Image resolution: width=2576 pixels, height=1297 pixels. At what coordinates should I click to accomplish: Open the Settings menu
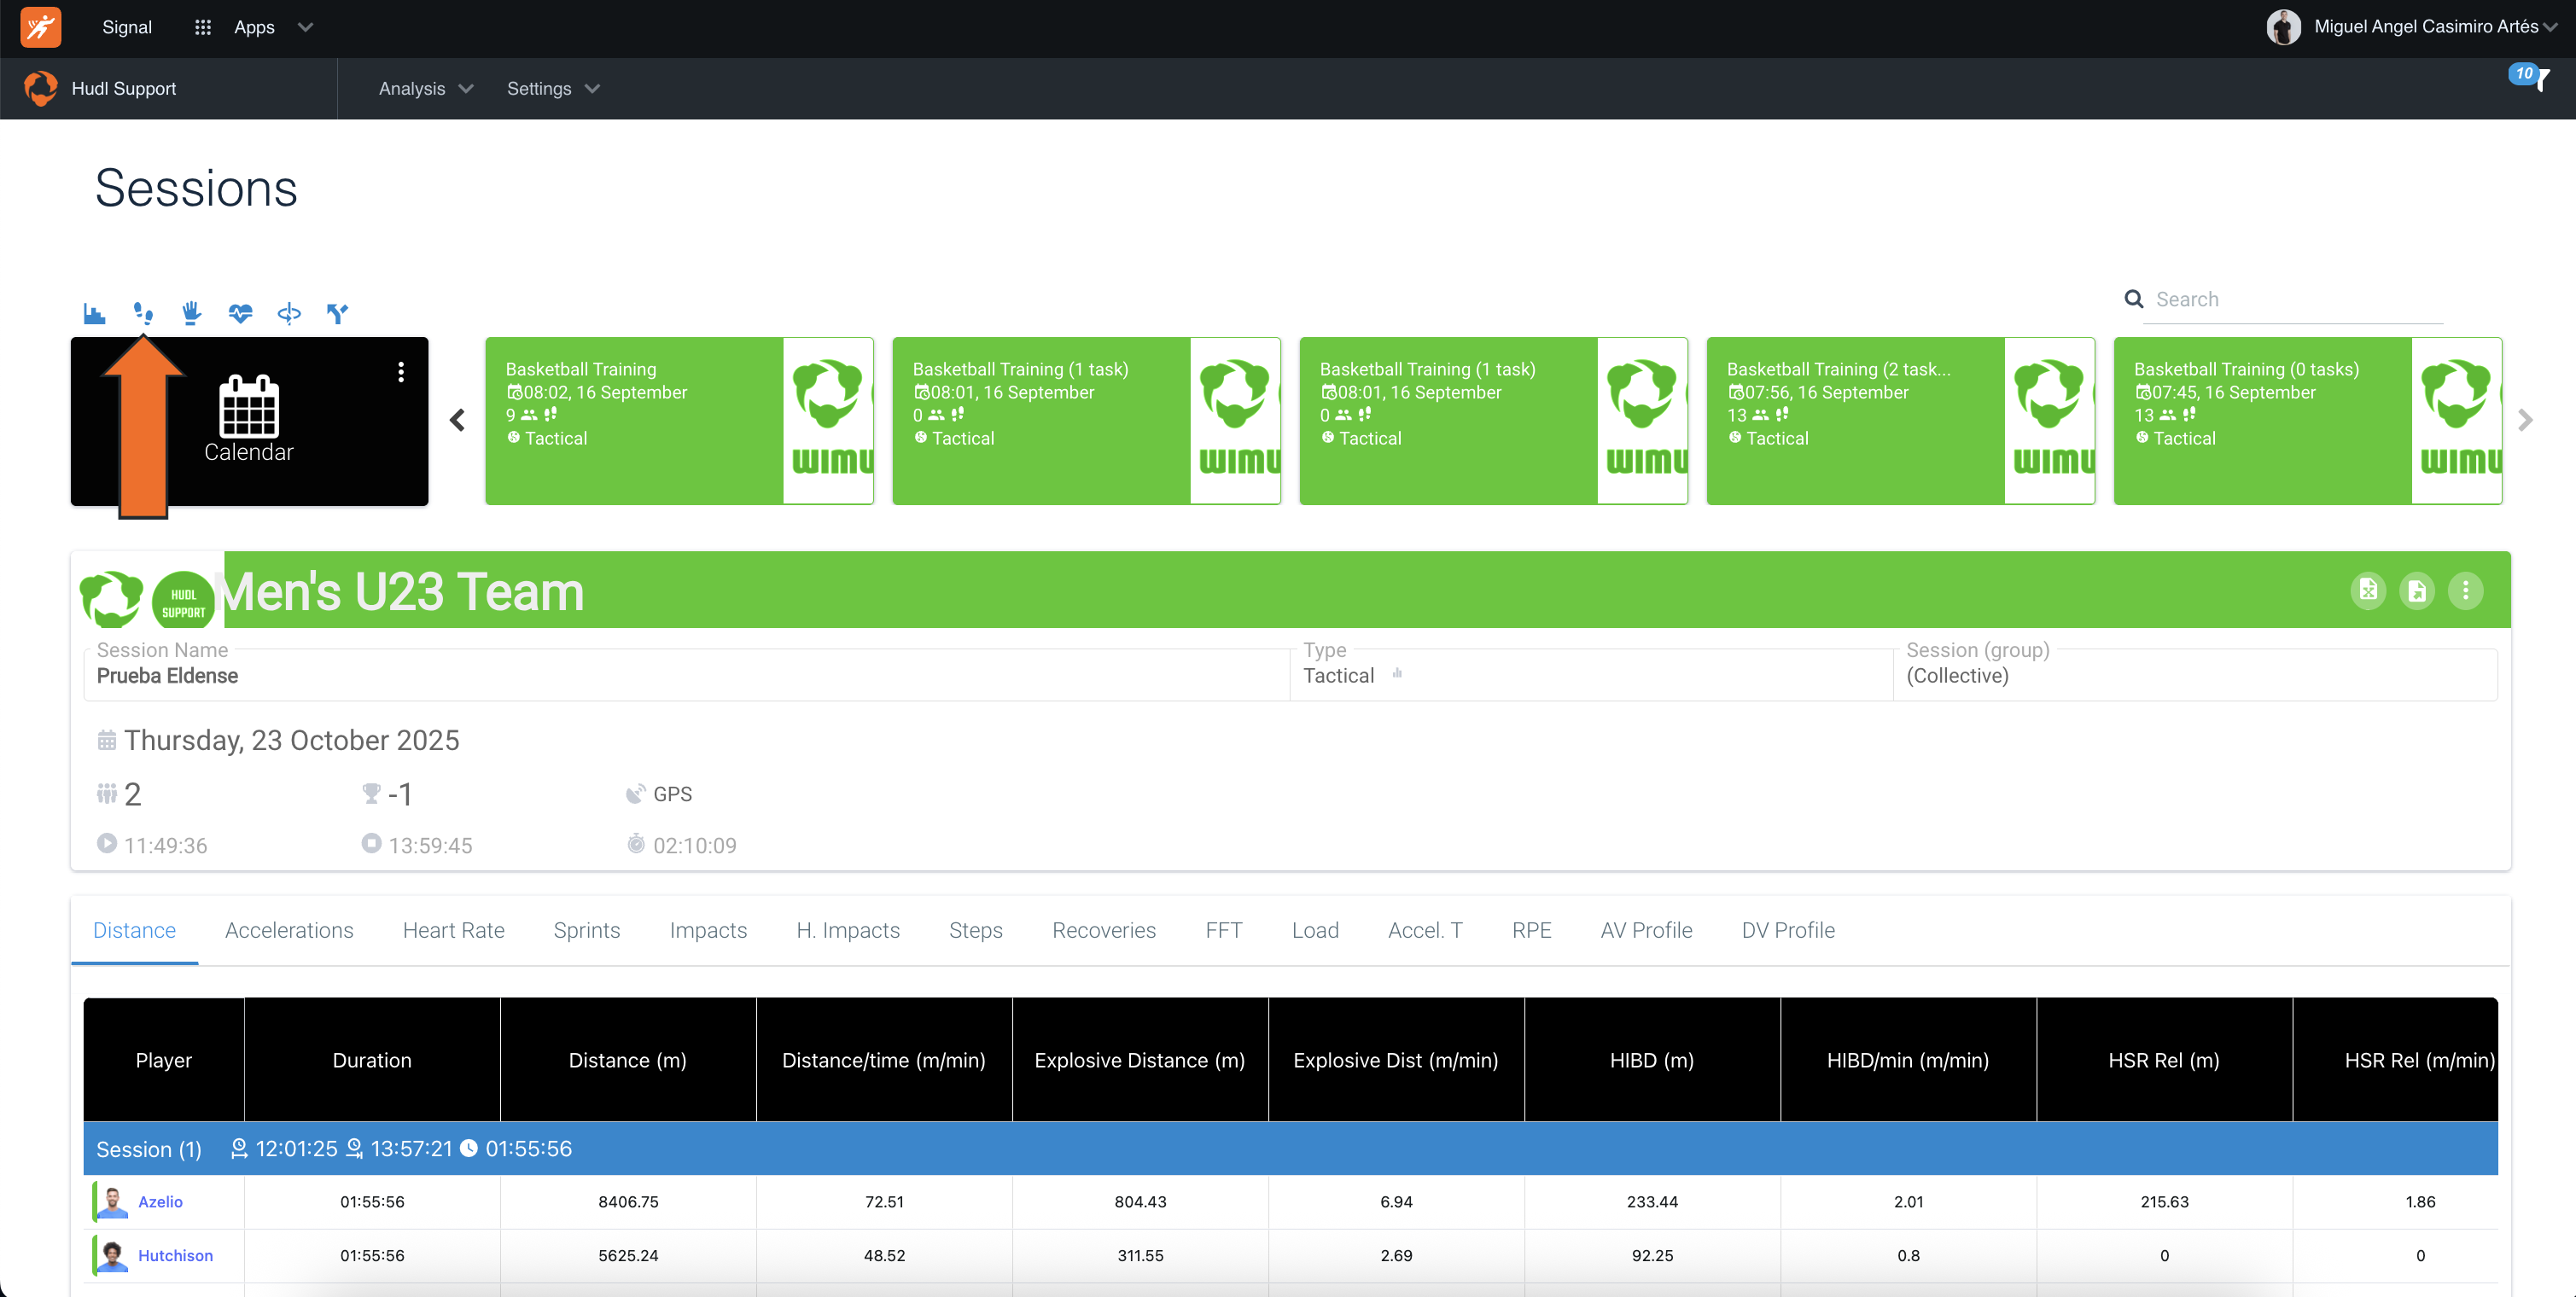click(x=553, y=88)
